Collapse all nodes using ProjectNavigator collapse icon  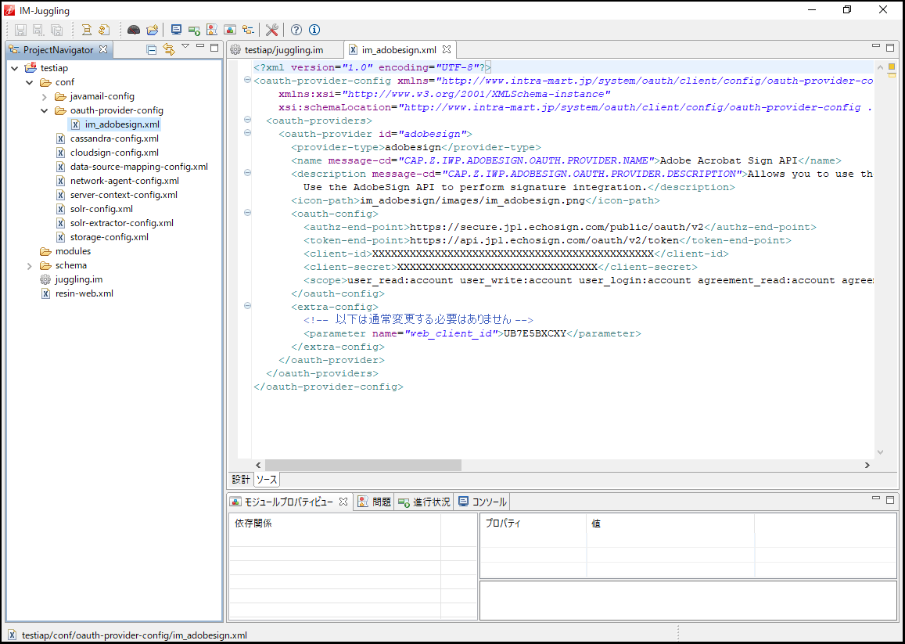click(x=151, y=48)
